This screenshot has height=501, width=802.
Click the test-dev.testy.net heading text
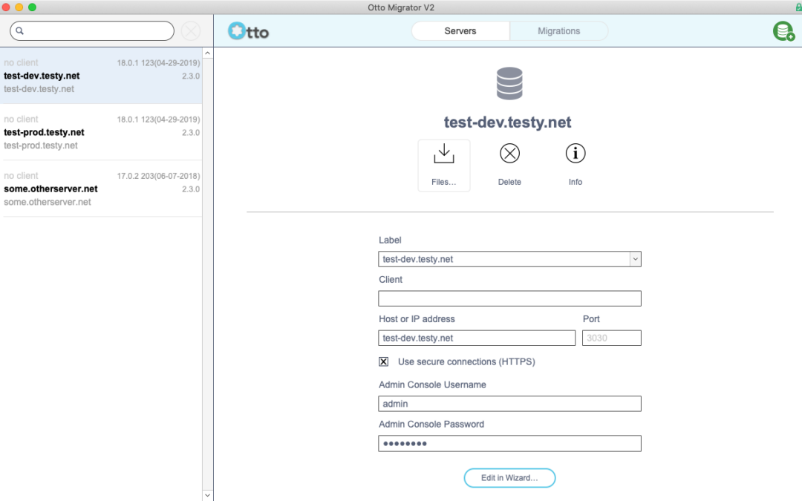507,122
